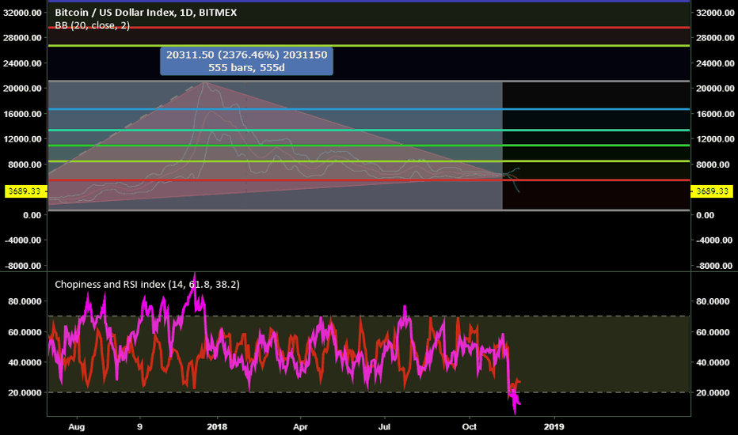The image size is (738, 435).
Task: Click -4000.00 on the left price axis
Action: click(x=22, y=240)
